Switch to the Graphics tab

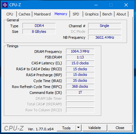pos(92,14)
